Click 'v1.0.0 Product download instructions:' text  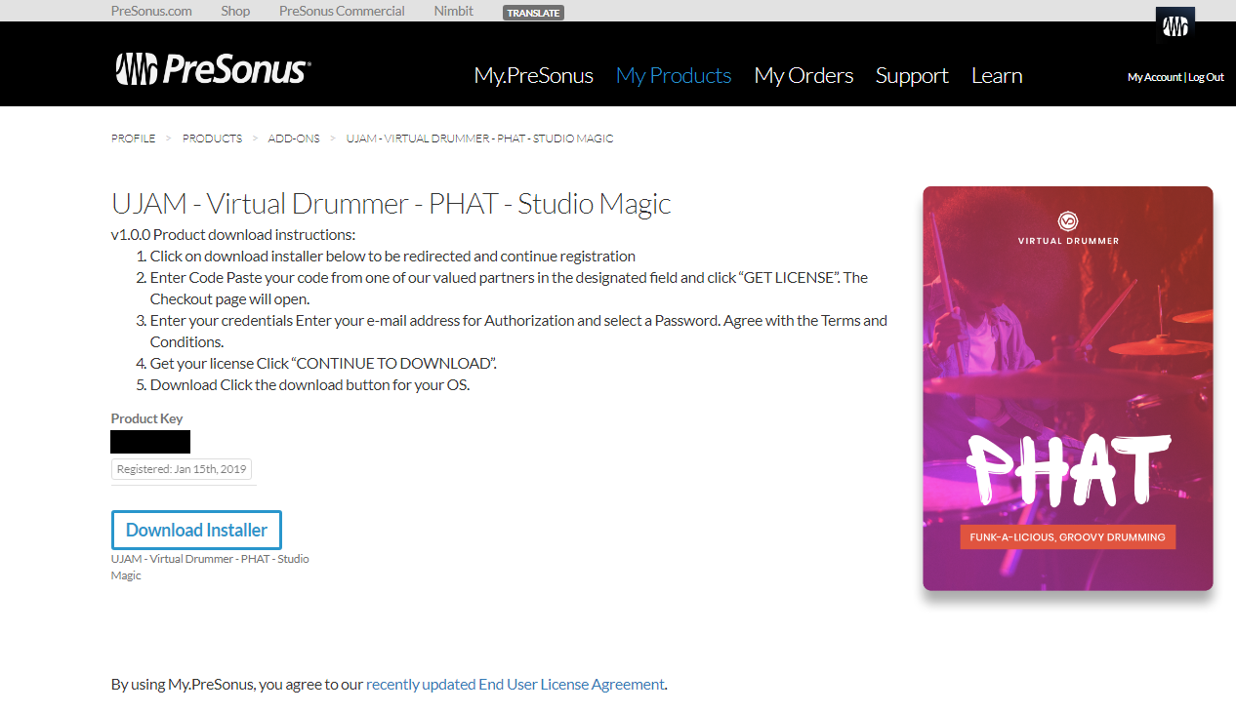point(233,234)
